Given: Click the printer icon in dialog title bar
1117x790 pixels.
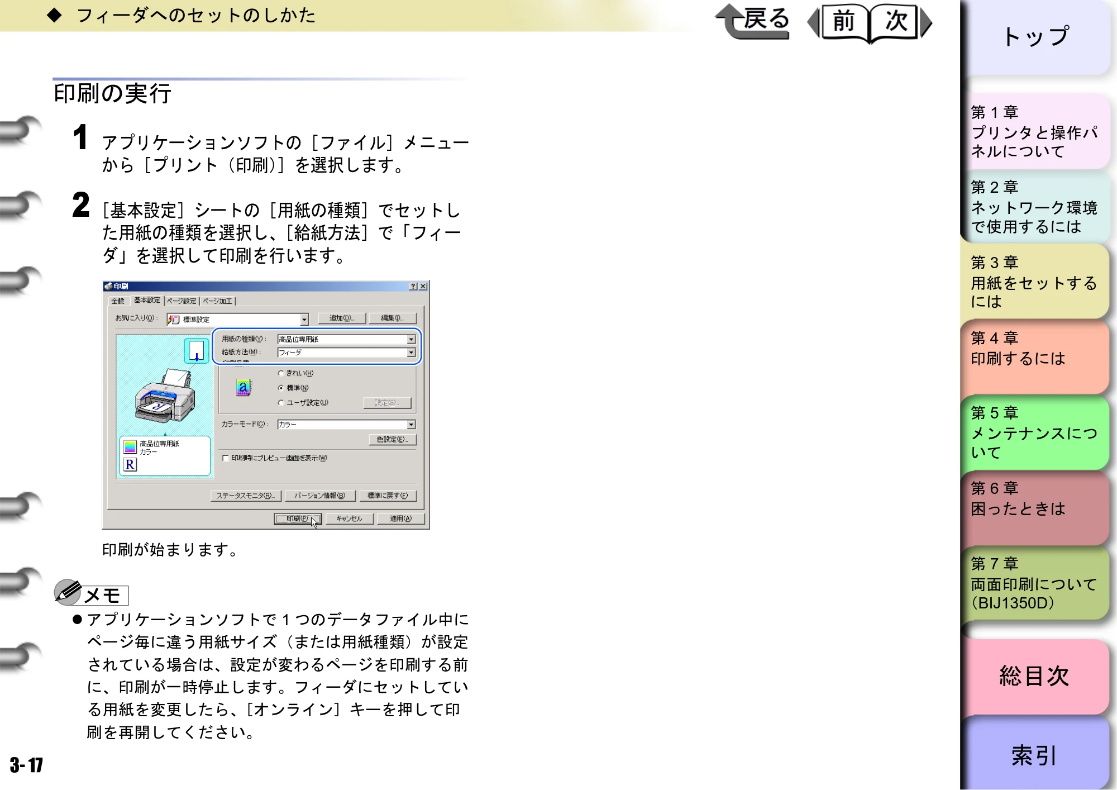Looking at the screenshot, I should tap(108, 286).
